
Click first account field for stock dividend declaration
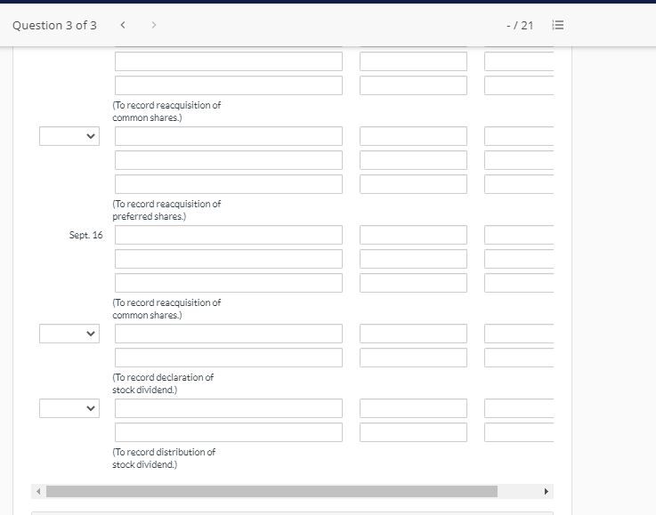click(x=229, y=334)
